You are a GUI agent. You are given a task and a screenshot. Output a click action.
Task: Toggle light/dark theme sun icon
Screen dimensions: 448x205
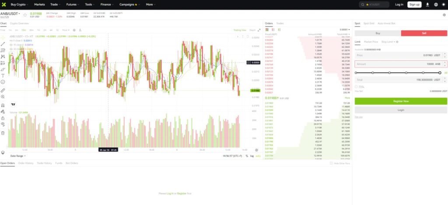[x=444, y=4]
